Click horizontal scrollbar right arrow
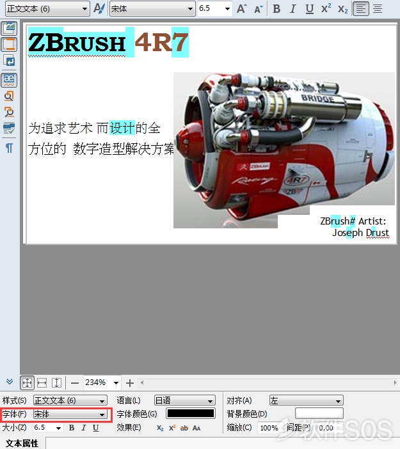This screenshot has height=449, width=400. (396, 382)
